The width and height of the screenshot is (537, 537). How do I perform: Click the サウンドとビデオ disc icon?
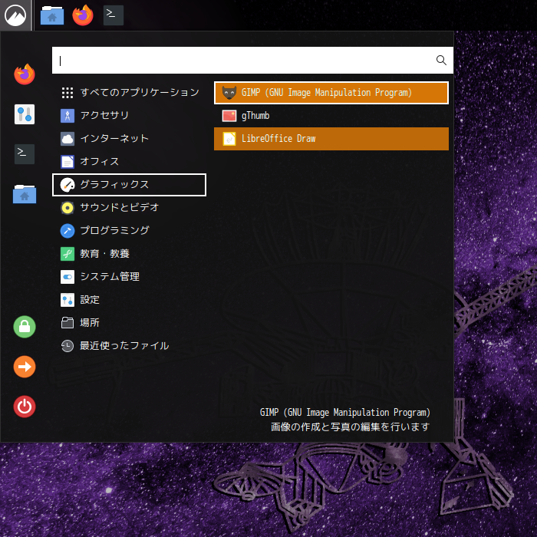coord(68,208)
